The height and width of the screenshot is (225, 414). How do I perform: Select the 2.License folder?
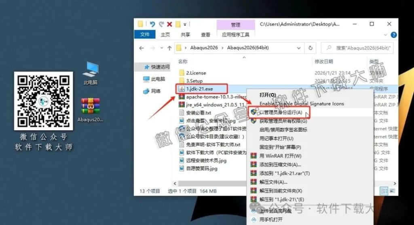196,73
